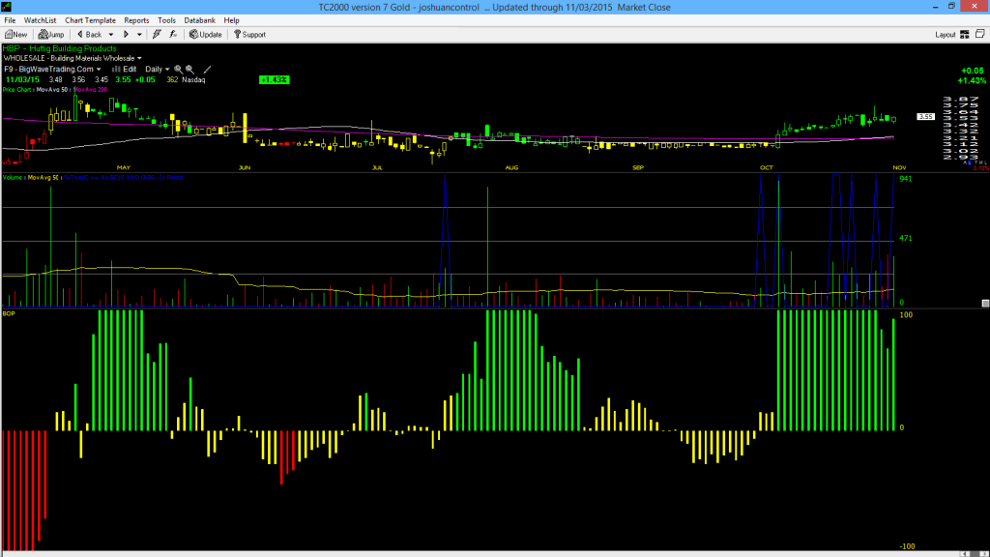Open the Tools menu
This screenshot has width=990, height=557.
coord(166,20)
